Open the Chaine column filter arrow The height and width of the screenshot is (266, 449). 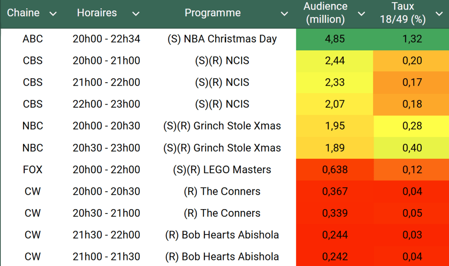click(x=53, y=14)
